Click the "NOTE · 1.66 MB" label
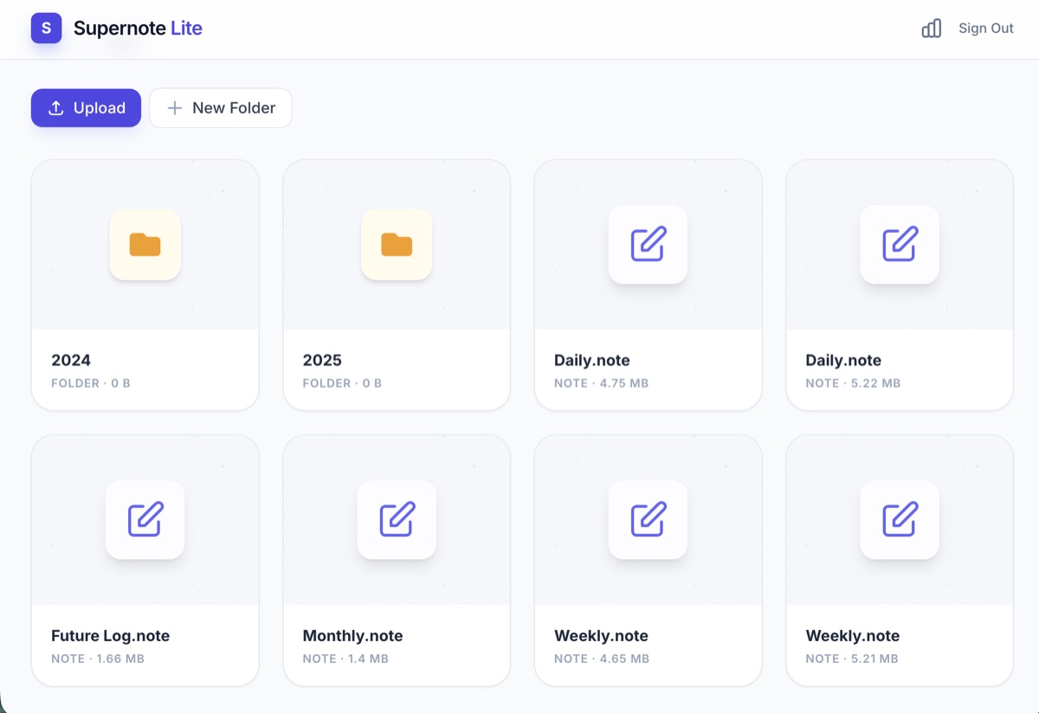This screenshot has width=1039, height=713. point(98,658)
